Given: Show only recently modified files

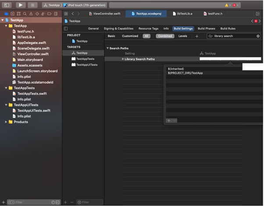Looking at the screenshot, I should [x=53, y=202].
